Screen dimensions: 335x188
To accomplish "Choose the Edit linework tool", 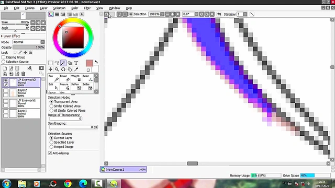I will point(53,87).
